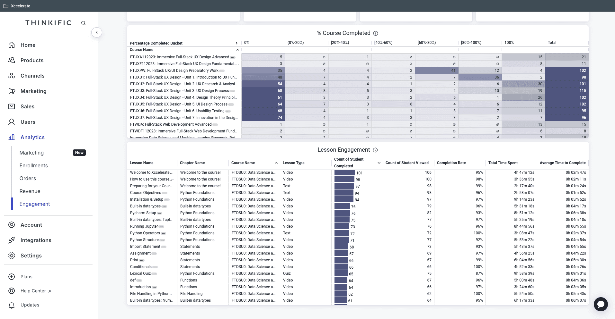Collapse the sidebar with chevron button
The height and width of the screenshot is (319, 615).
coord(97,32)
